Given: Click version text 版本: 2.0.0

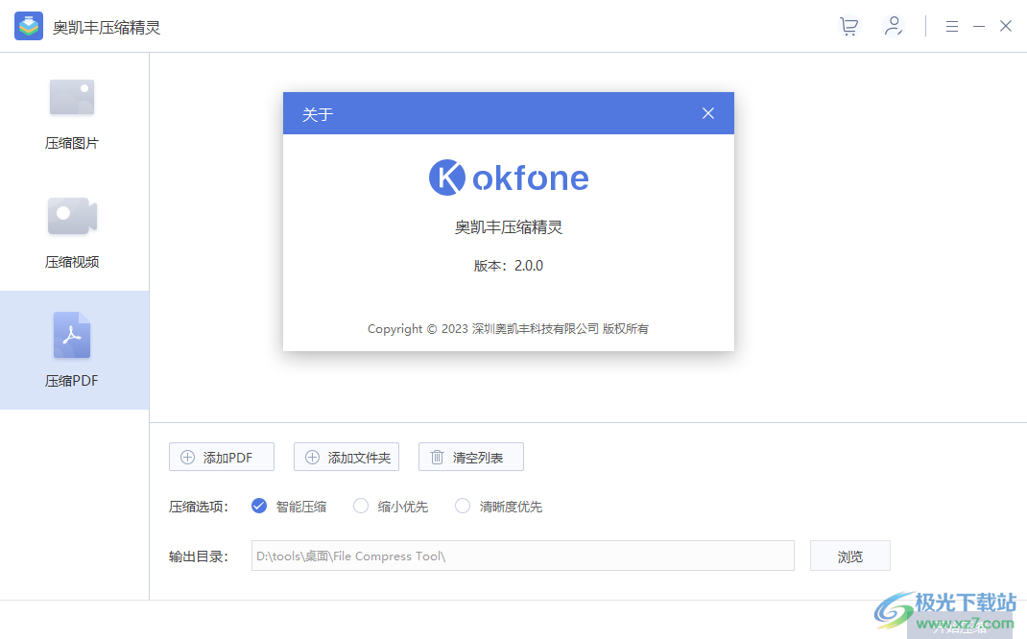Looking at the screenshot, I should [x=509, y=266].
